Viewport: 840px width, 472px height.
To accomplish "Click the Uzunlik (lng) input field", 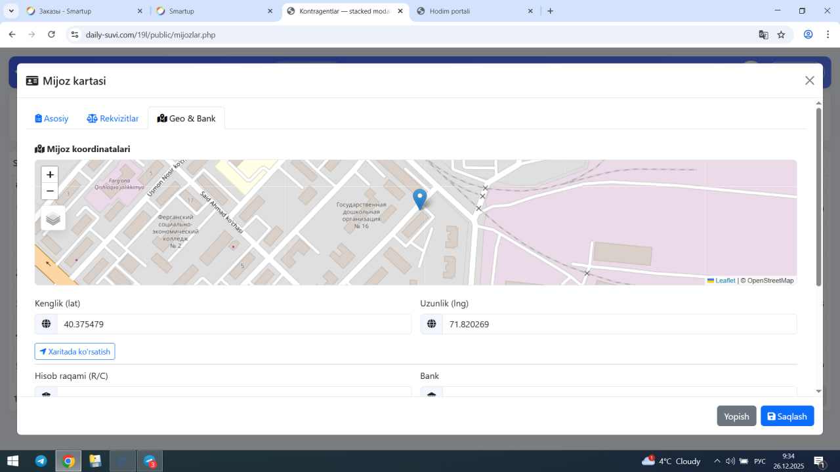I will pyautogui.click(x=619, y=324).
